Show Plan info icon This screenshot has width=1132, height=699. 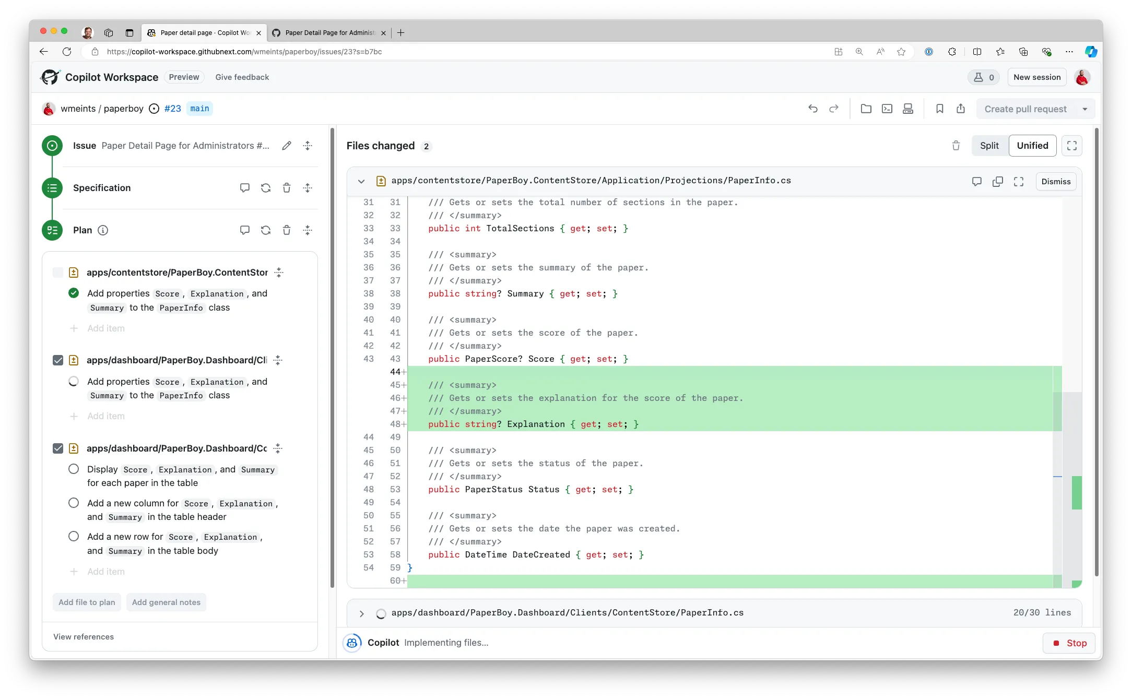103,230
